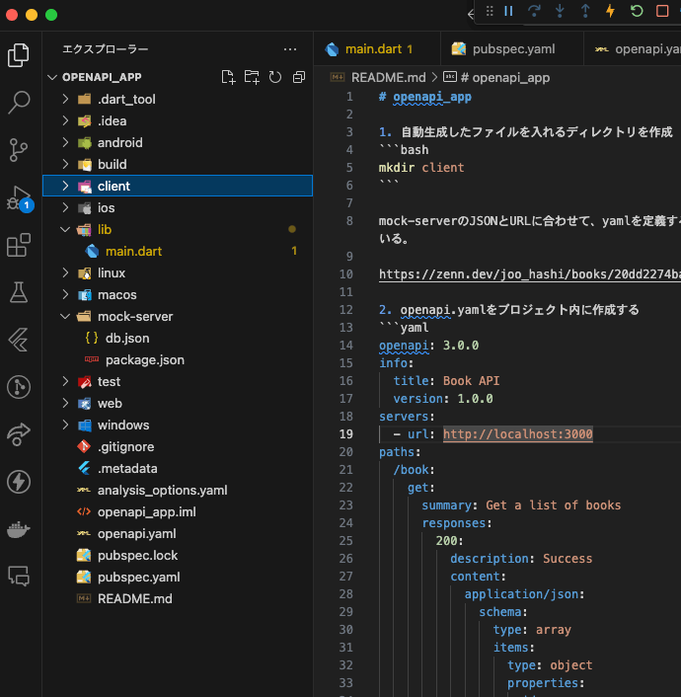Open the Git Graph circular icon
Viewport: 681px width, 697px height.
pos(19,387)
